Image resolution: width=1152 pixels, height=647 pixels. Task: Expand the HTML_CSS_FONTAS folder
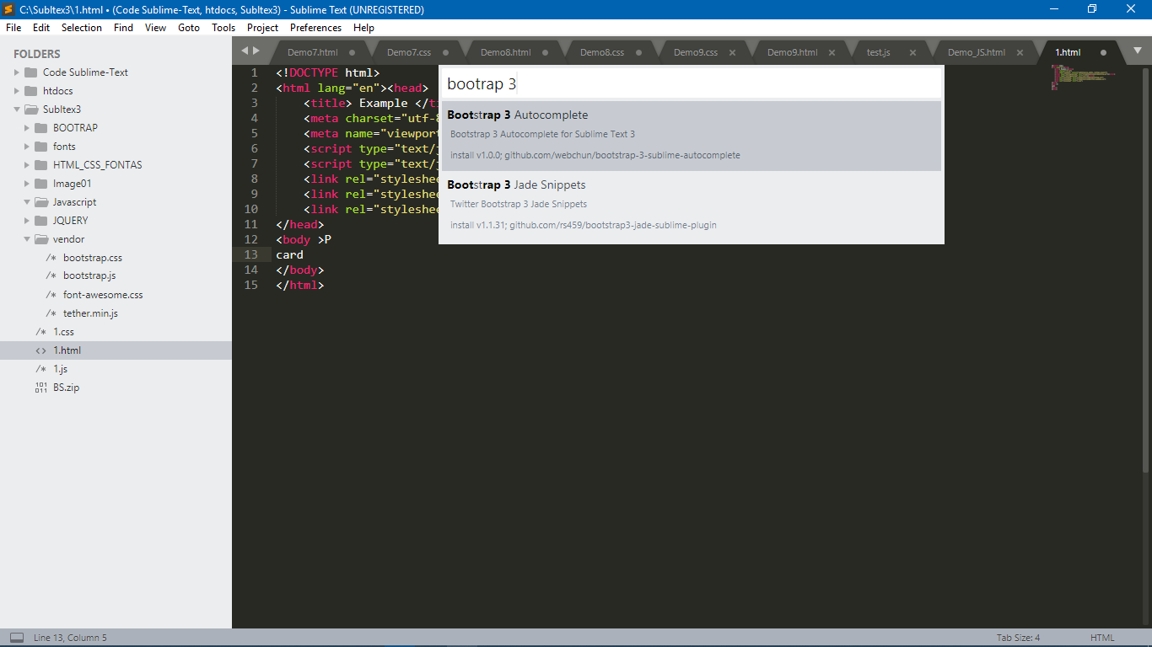[x=26, y=165]
